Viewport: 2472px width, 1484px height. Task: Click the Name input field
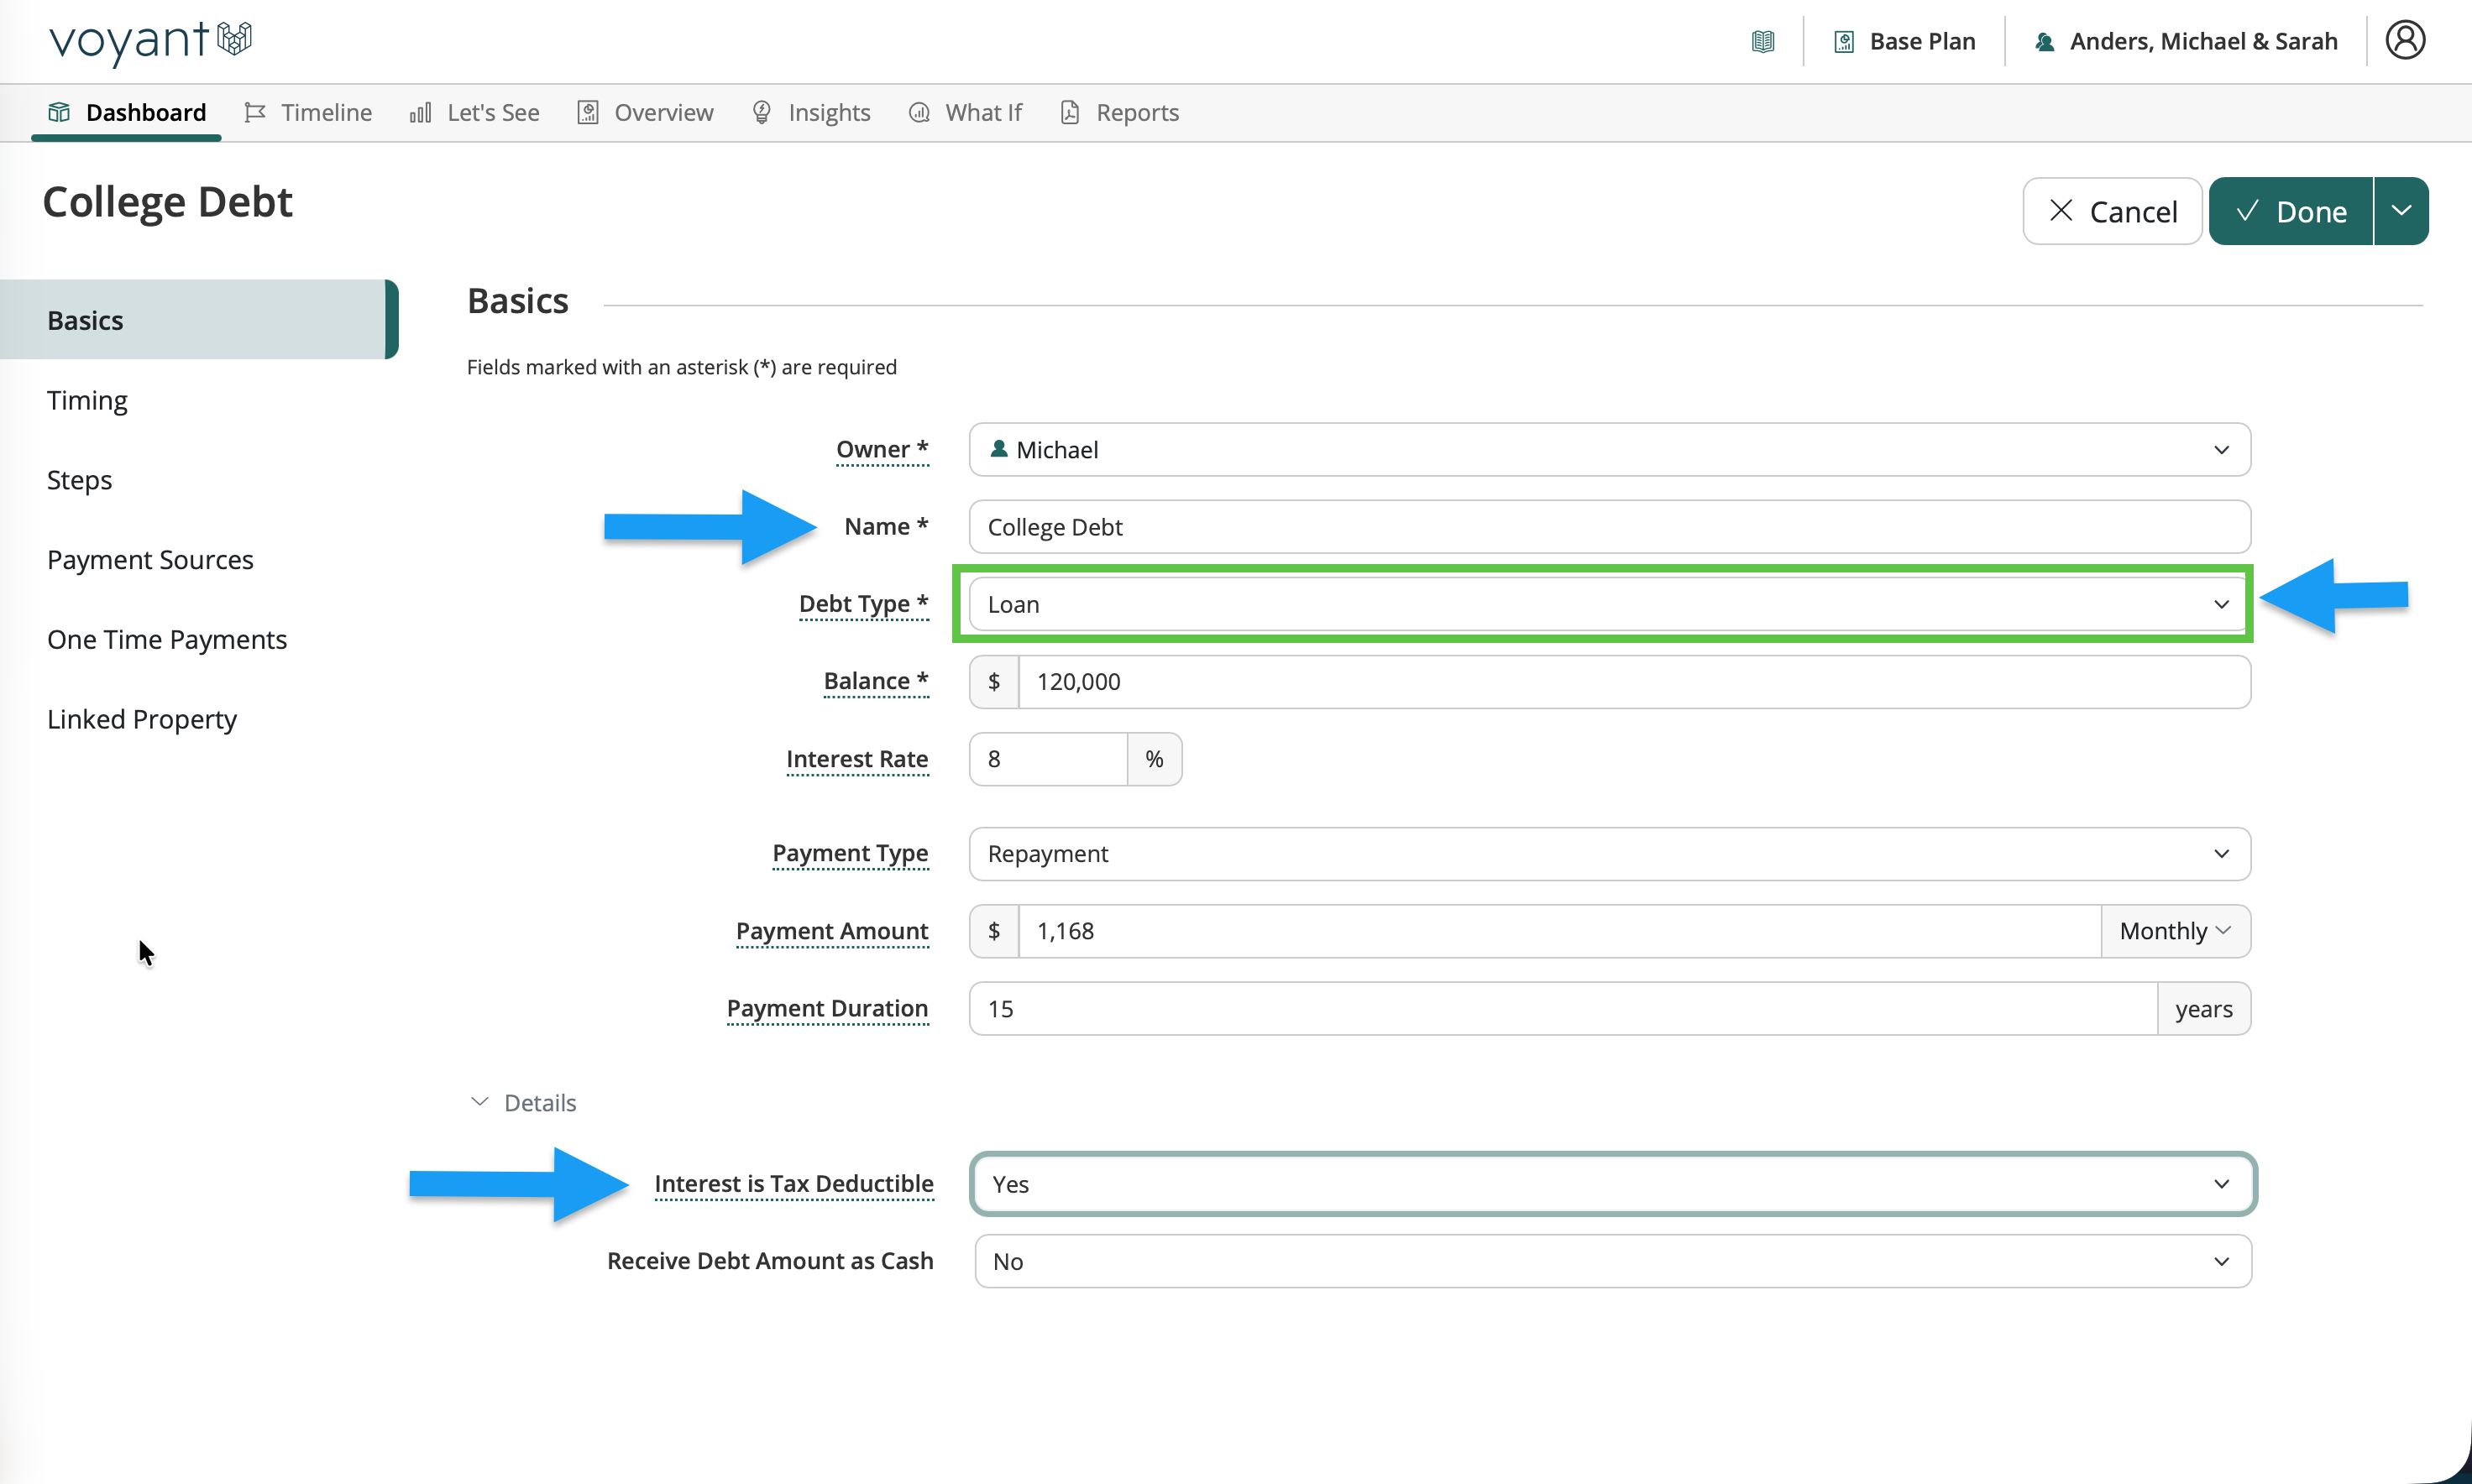[x=1610, y=527]
